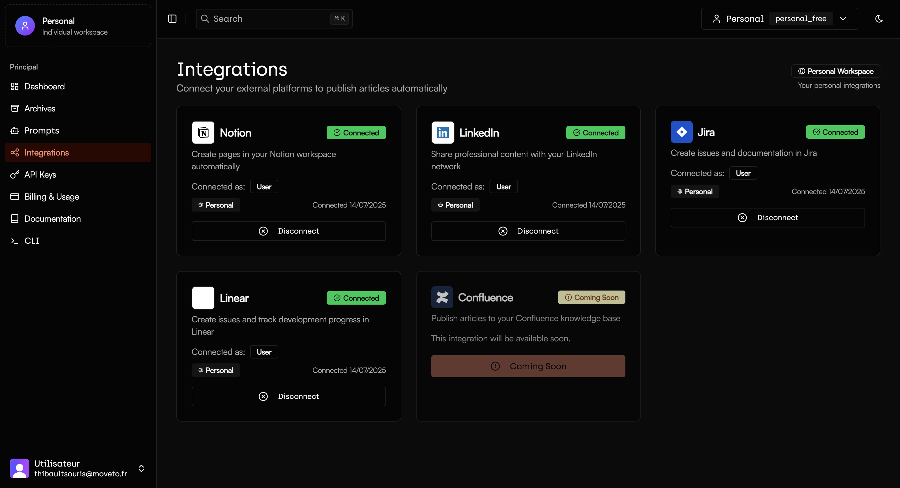
Task: Click the info icon in the Confluence Coming Soon badge
Action: click(x=568, y=297)
